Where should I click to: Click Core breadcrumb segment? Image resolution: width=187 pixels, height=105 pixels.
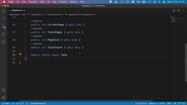[24, 15]
